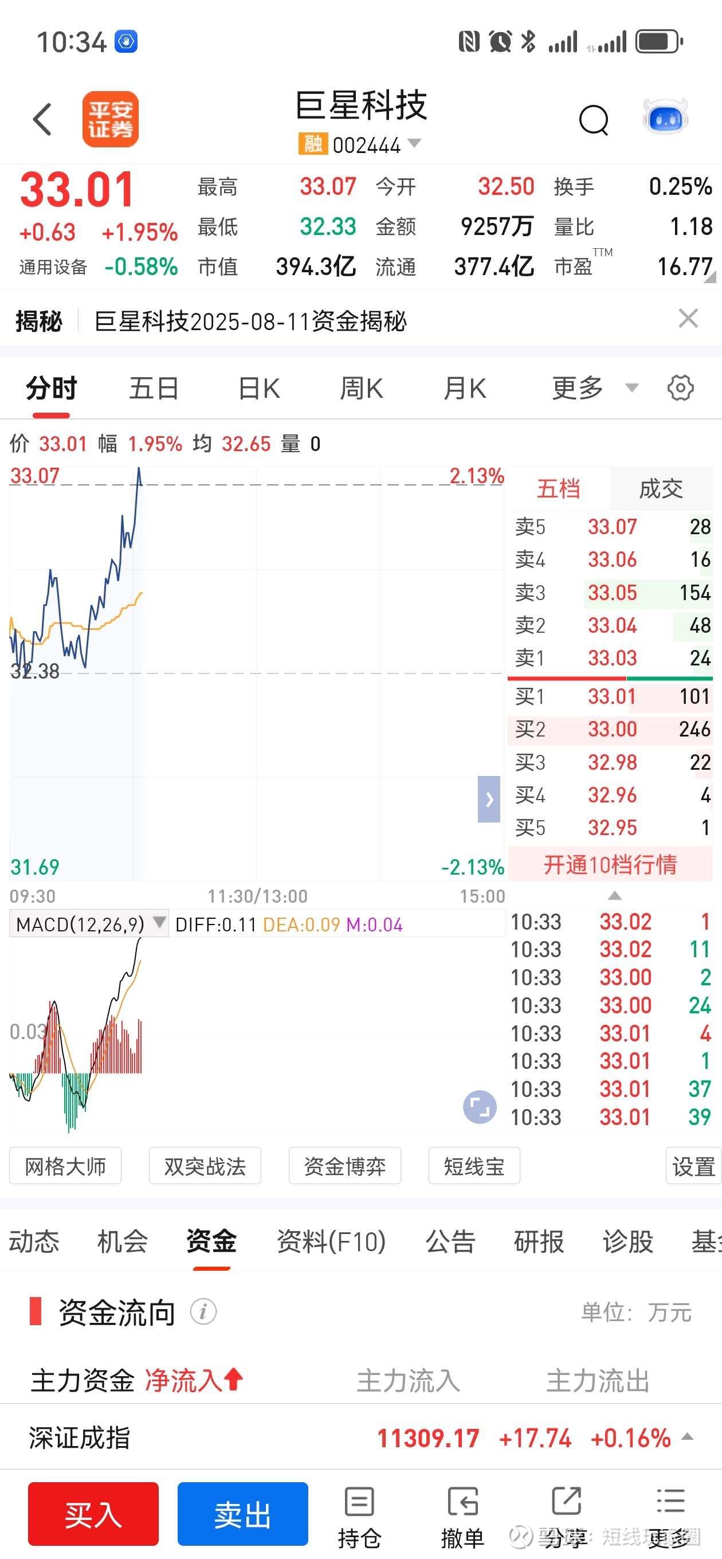Open chart settings gear icon
722x1559 pixels.
pyautogui.click(x=680, y=388)
